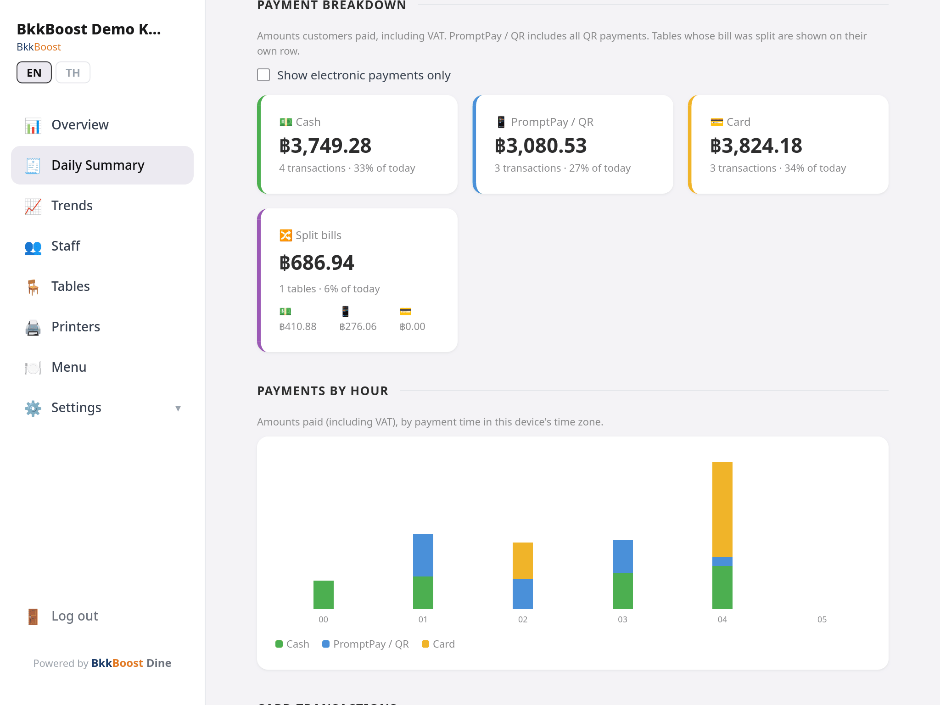The width and height of the screenshot is (940, 705).
Task: Click the shuffle icon on Split bills card
Action: (x=285, y=235)
